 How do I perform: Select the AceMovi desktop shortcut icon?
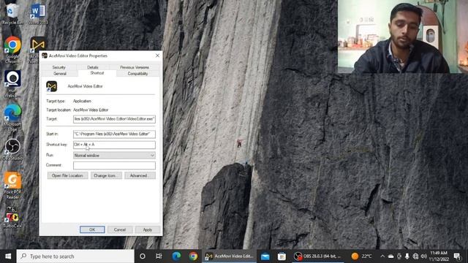[37, 44]
